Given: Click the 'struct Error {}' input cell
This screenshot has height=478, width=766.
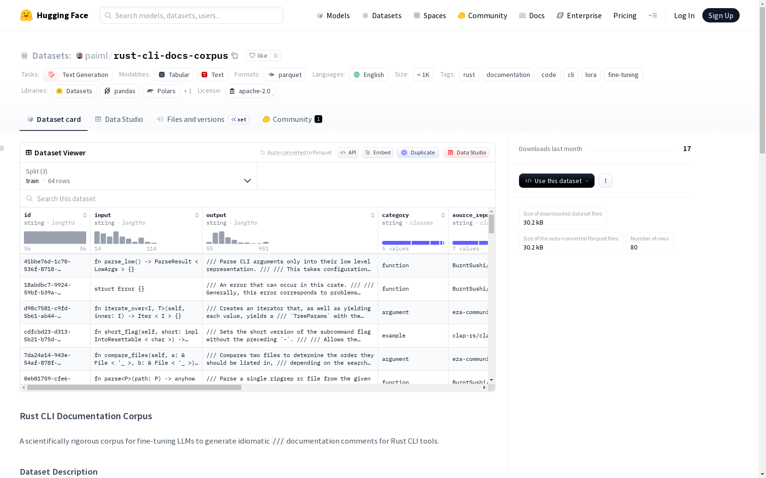Looking at the screenshot, I should click(x=146, y=289).
